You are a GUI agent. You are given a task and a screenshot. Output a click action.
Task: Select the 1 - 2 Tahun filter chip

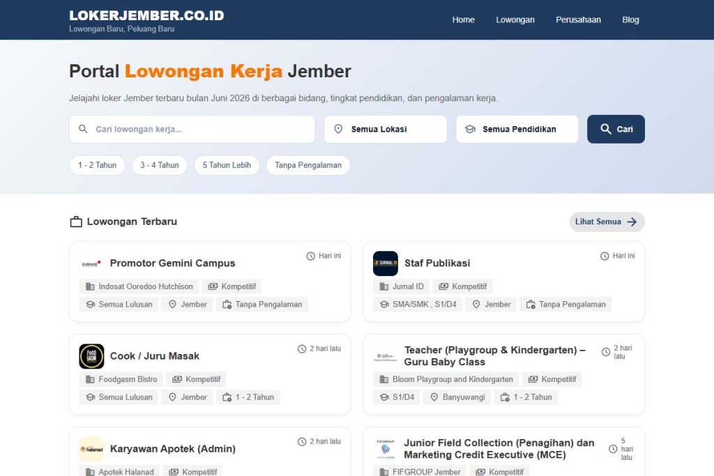click(x=97, y=165)
